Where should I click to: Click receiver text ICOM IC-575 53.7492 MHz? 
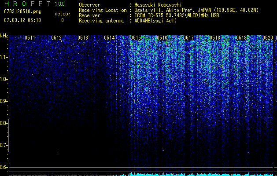click(177, 15)
